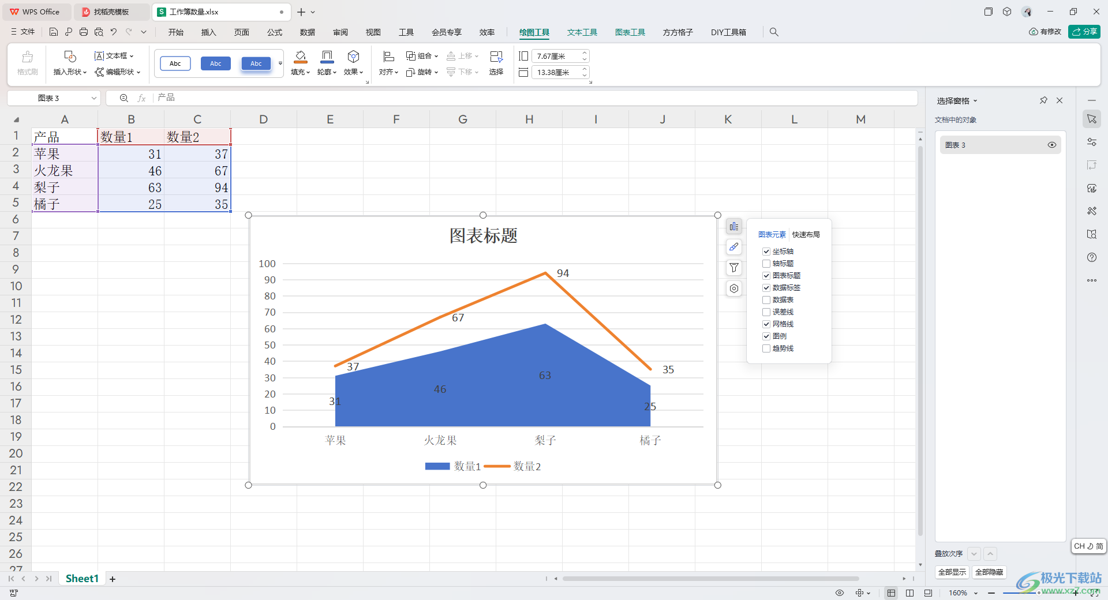Pin the Selection Pane
Screen dimensions: 1108x600
click(1043, 100)
